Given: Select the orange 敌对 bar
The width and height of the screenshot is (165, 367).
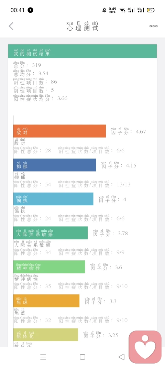Looking at the screenshot, I should (59, 131).
